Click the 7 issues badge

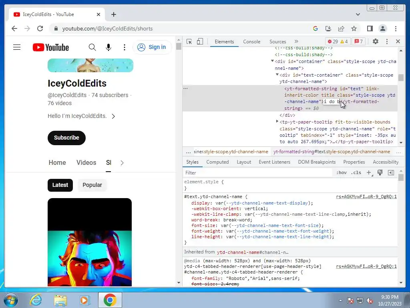click(359, 41)
